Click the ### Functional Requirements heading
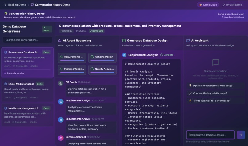 click(x=146, y=136)
